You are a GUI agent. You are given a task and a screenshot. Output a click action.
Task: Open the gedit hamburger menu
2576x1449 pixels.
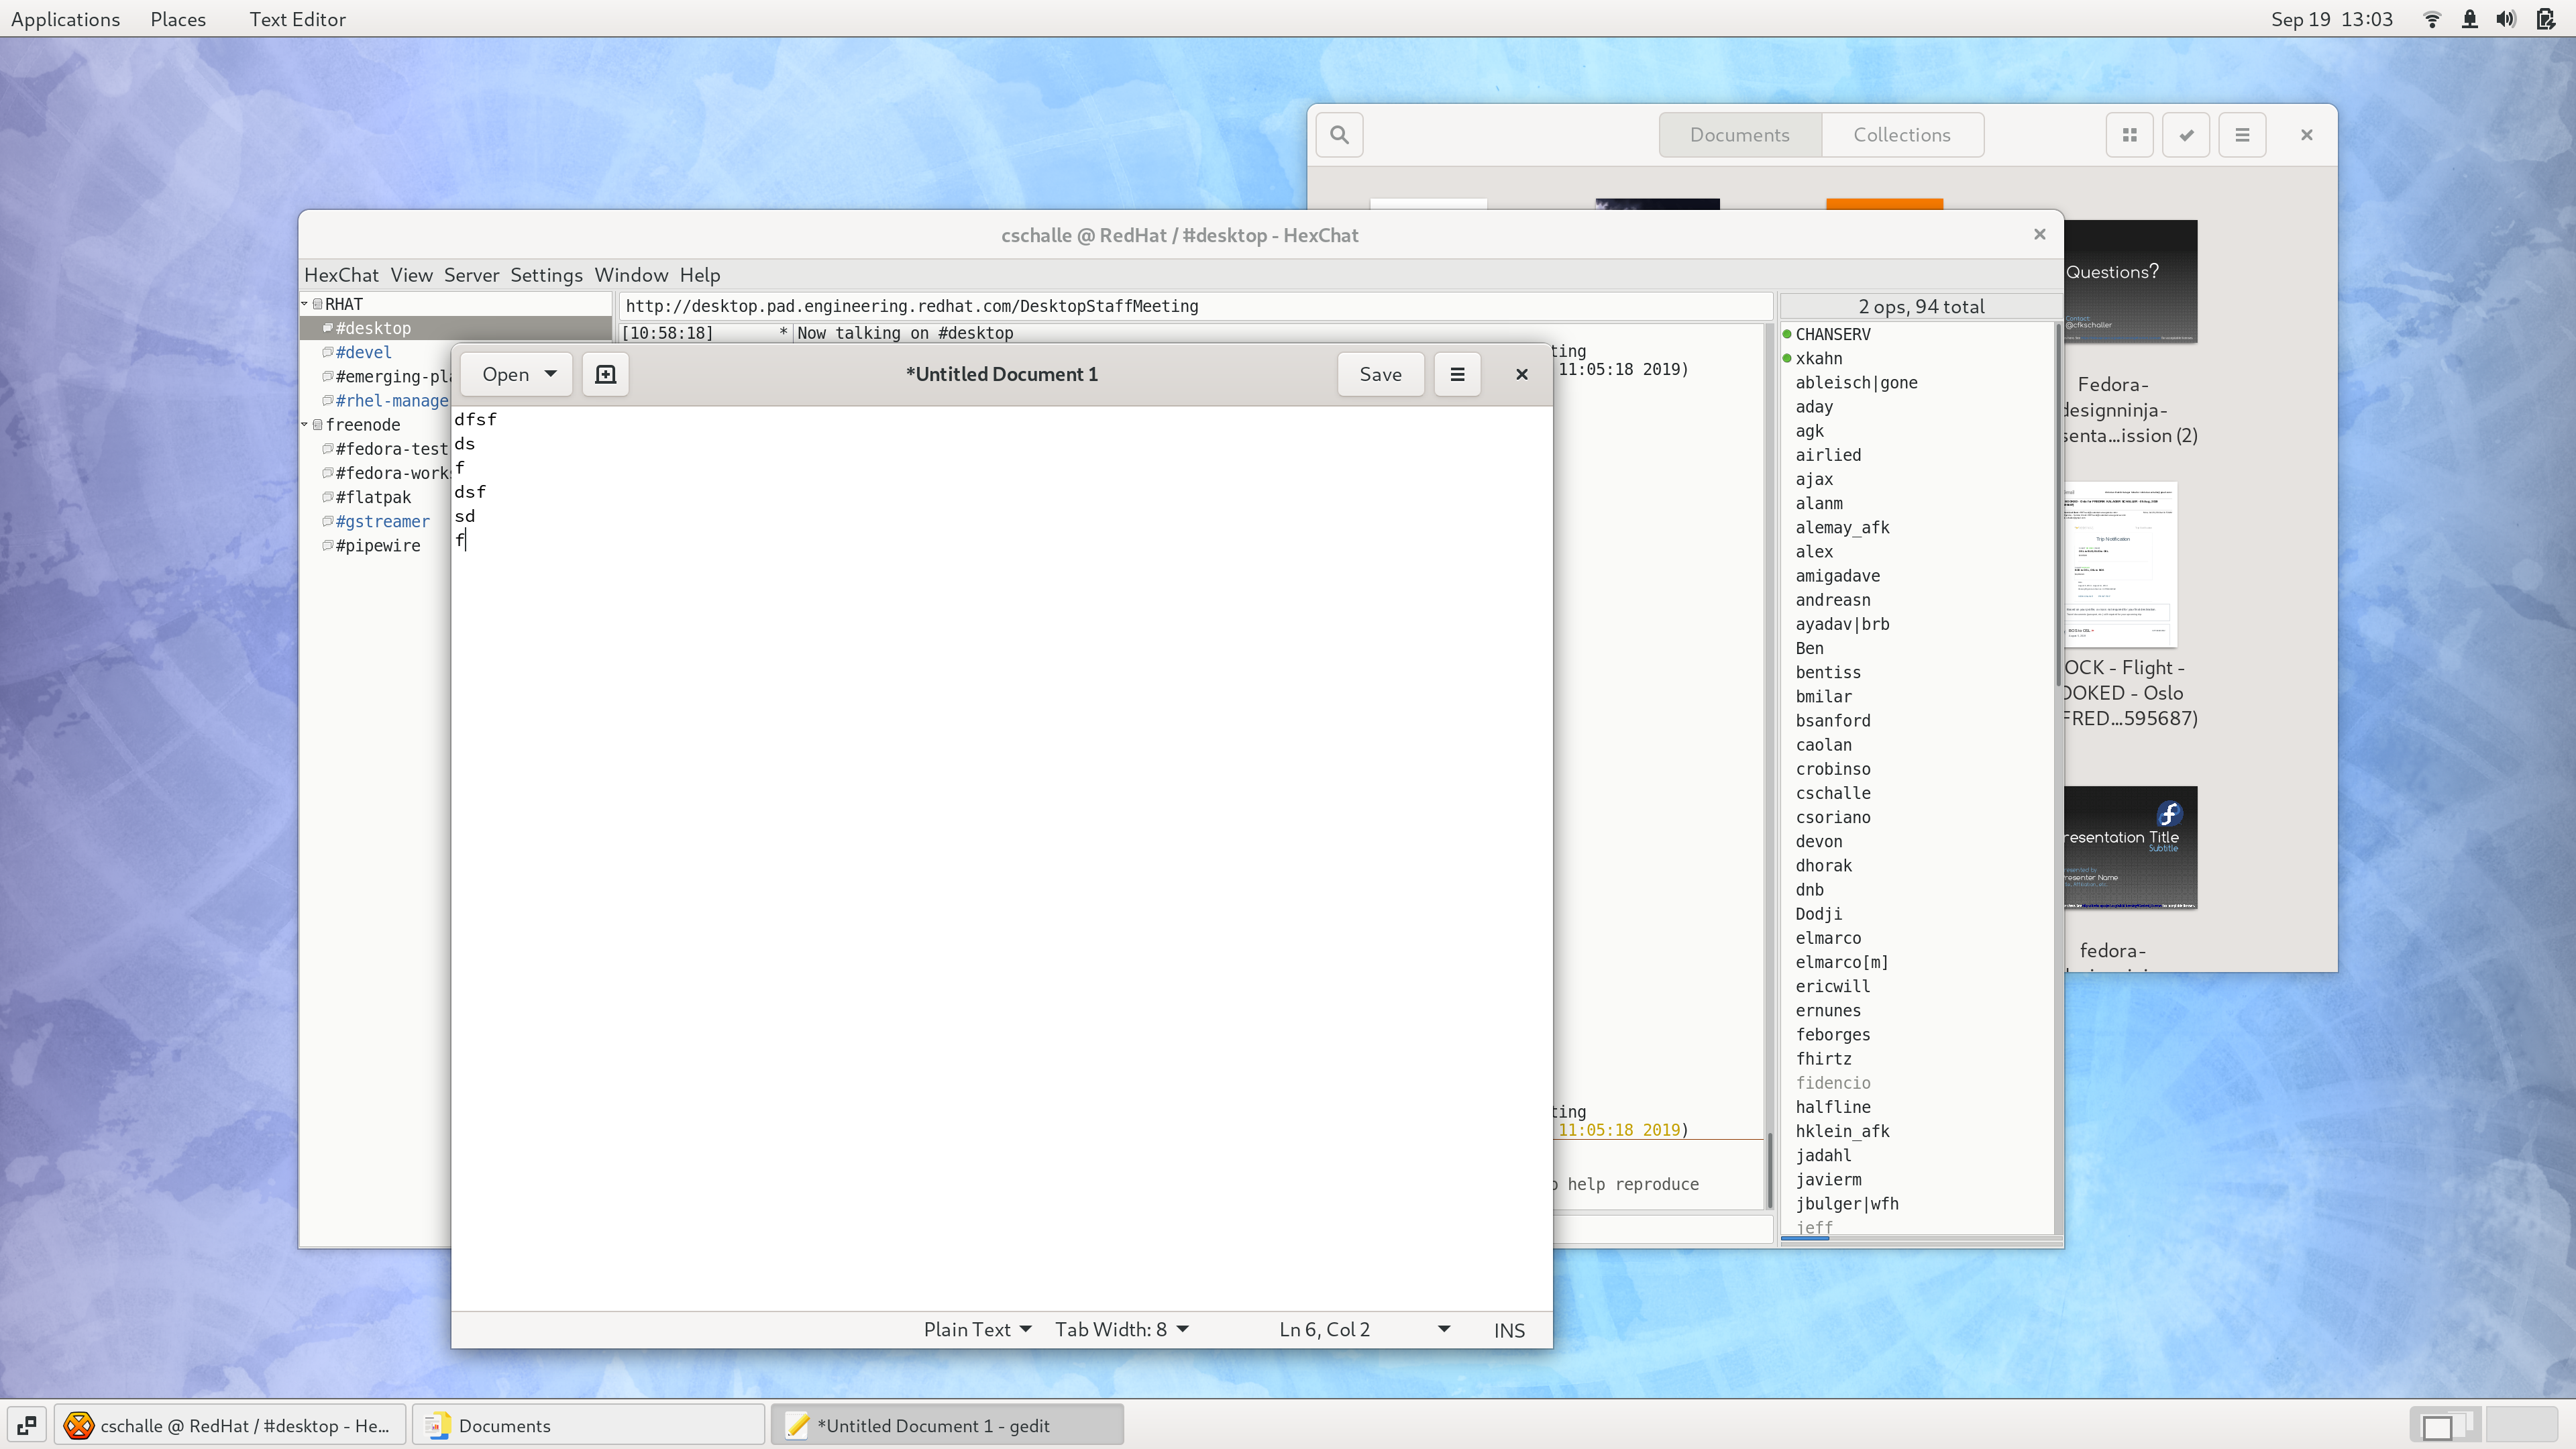(1457, 374)
